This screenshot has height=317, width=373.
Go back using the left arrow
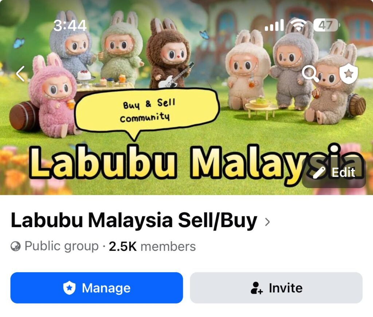pyautogui.click(x=20, y=74)
